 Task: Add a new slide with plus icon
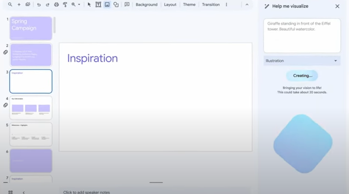pos(19,4)
